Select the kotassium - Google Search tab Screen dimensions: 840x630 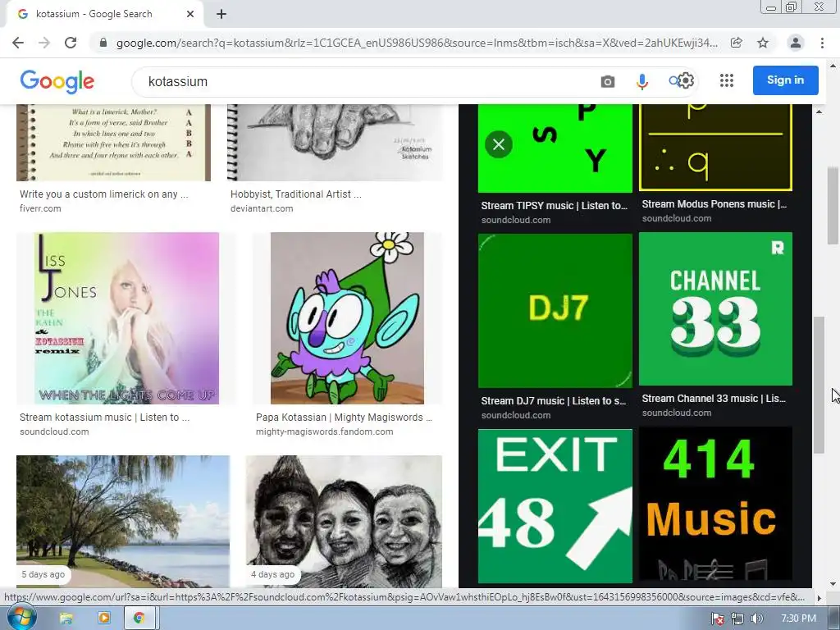pyautogui.click(x=104, y=14)
